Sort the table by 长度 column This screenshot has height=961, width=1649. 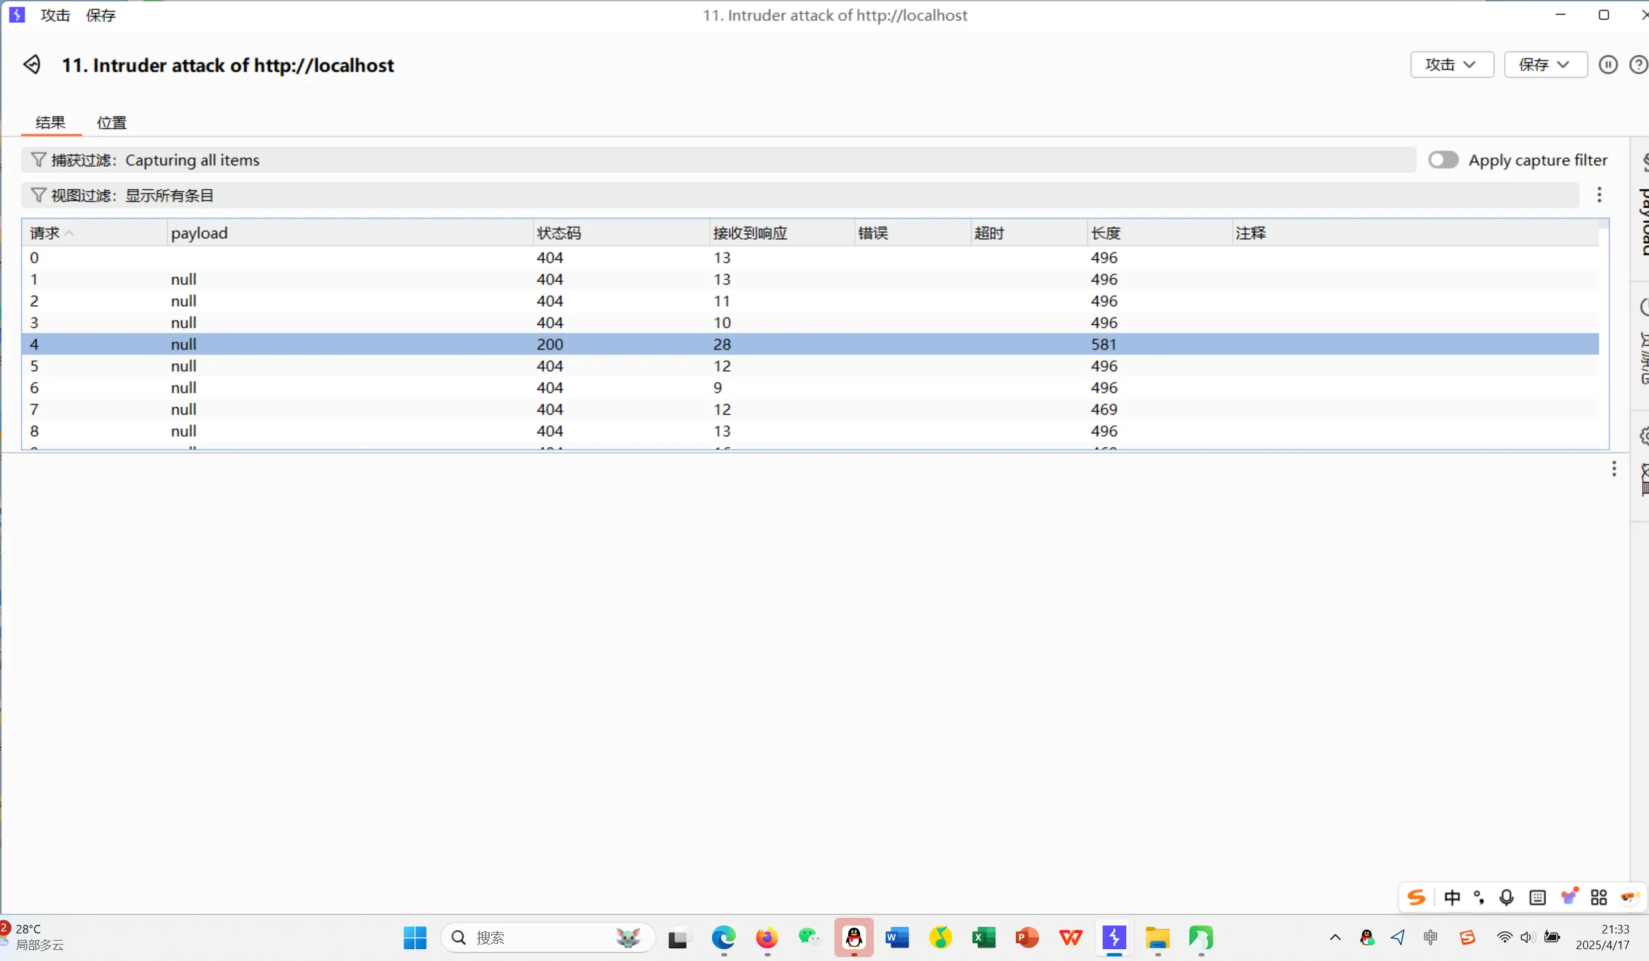(1106, 233)
